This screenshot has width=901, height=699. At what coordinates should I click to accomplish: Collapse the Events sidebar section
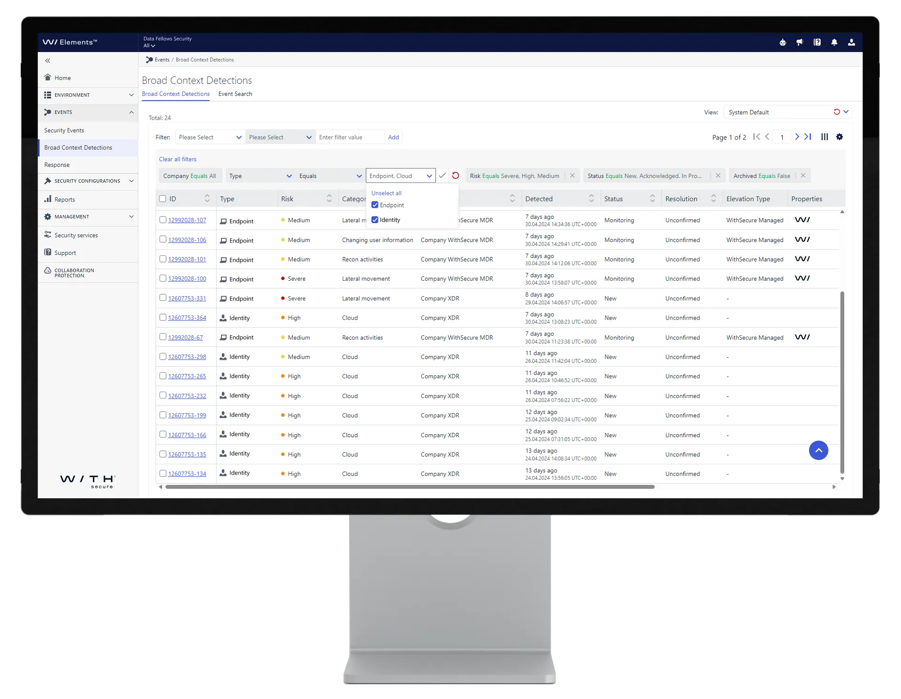(x=88, y=112)
